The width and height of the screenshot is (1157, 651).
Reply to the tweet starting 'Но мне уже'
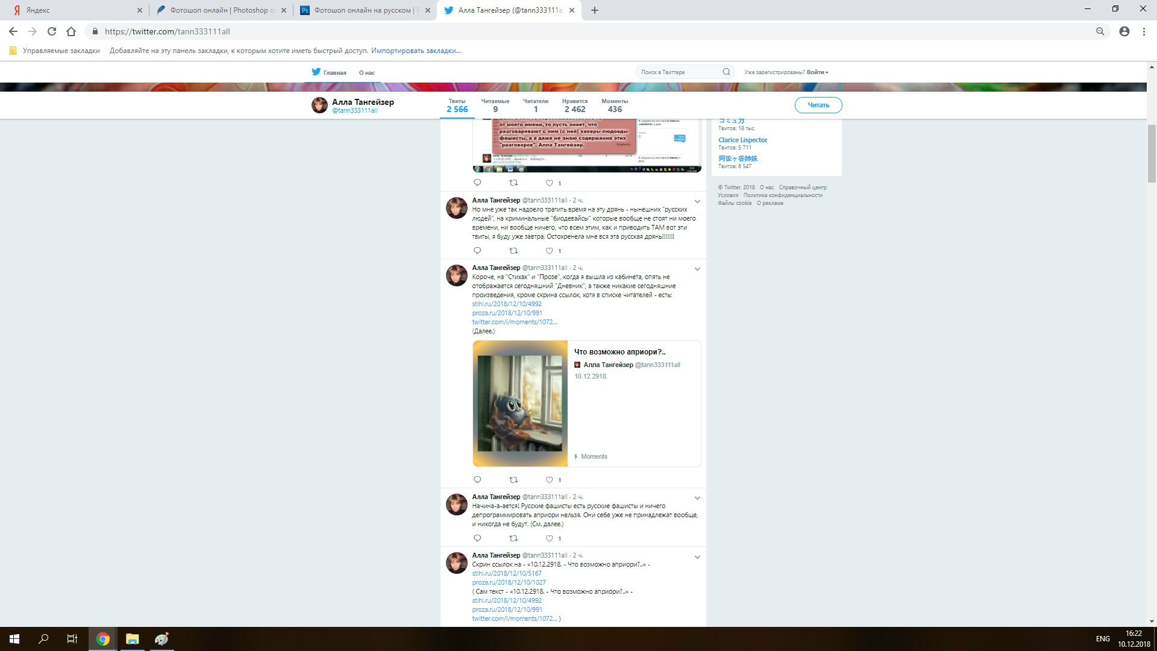click(x=477, y=251)
